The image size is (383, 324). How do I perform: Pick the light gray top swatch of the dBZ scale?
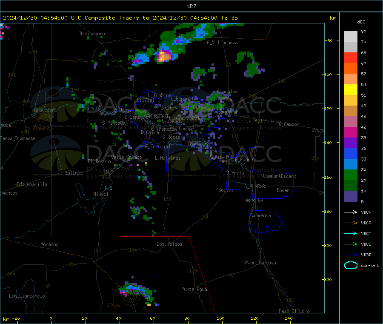[x=351, y=37]
